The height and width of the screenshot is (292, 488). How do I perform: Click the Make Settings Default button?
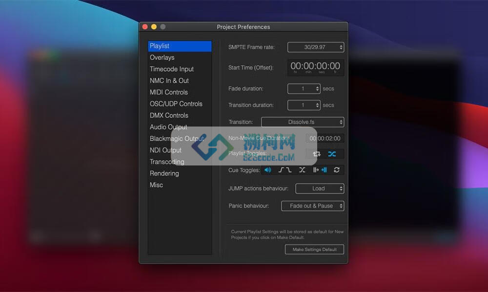coord(314,250)
